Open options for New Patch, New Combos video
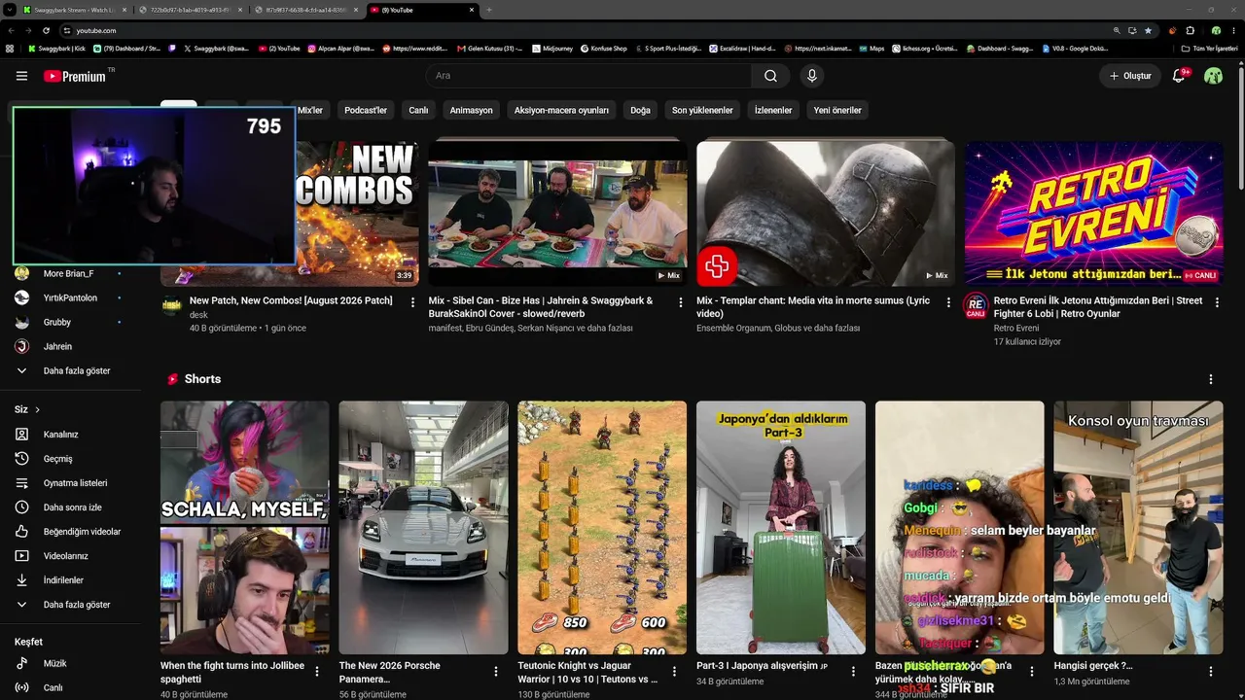 pos(412,302)
